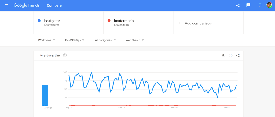The width and height of the screenshot is (275, 117).
Task: Click the blue Average bar
Action: point(45,95)
